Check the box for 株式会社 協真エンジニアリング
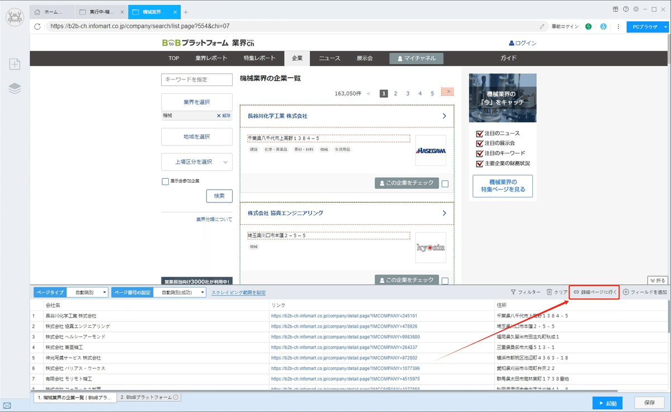This screenshot has height=412, width=671. (x=445, y=281)
